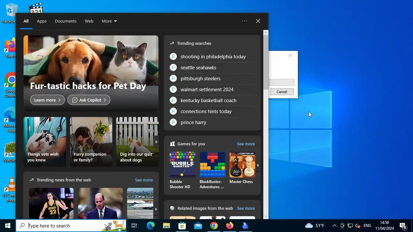Open the Dig into our quiz about dogs card
Image resolution: width=413 pixels, height=232 pixels.
[137, 141]
